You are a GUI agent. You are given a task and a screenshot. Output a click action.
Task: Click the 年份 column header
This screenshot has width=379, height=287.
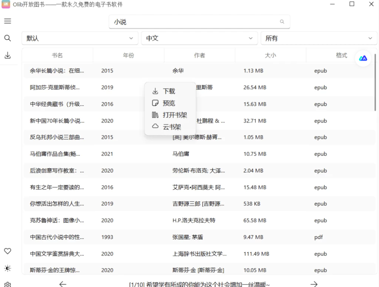coord(128,55)
